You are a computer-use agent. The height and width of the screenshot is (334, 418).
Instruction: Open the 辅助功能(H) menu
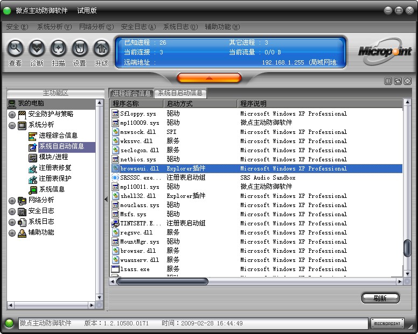222,27
